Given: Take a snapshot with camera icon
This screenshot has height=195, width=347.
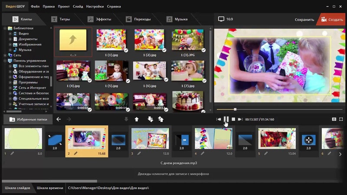Looking at the screenshot, I should (334, 119).
